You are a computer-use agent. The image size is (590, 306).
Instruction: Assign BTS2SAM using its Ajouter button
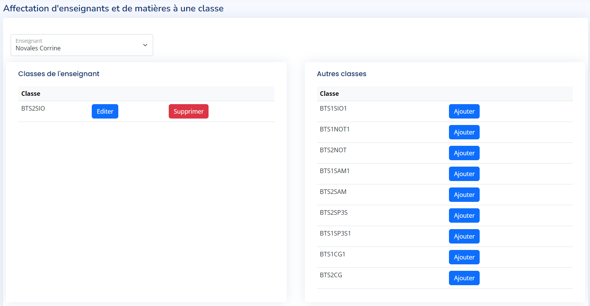point(464,195)
